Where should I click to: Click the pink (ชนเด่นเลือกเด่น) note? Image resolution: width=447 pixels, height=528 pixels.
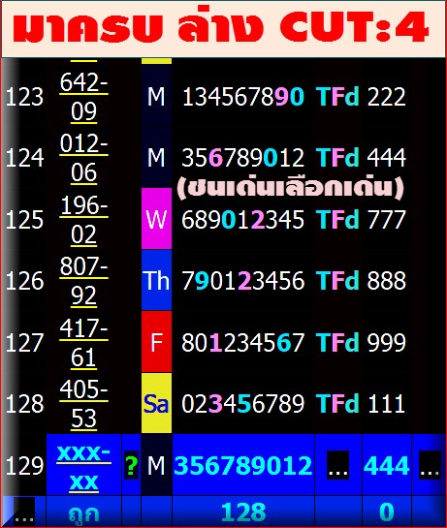(290, 187)
